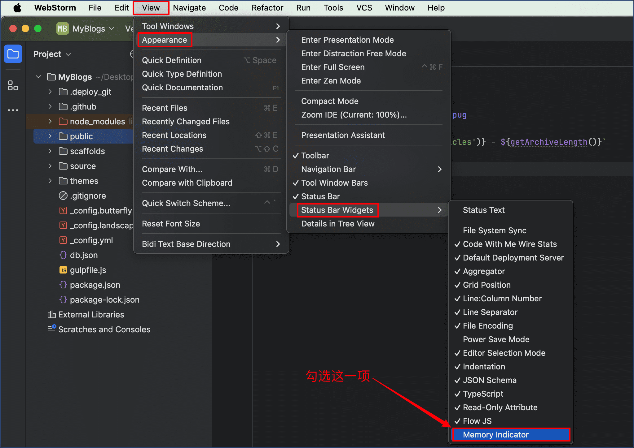Select Recently Changed Files
The height and width of the screenshot is (448, 634).
pos(211,122)
